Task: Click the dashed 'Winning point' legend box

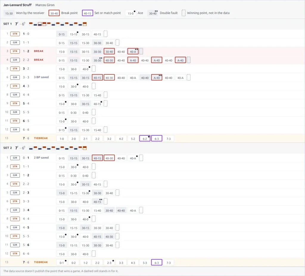Action: point(183,13)
